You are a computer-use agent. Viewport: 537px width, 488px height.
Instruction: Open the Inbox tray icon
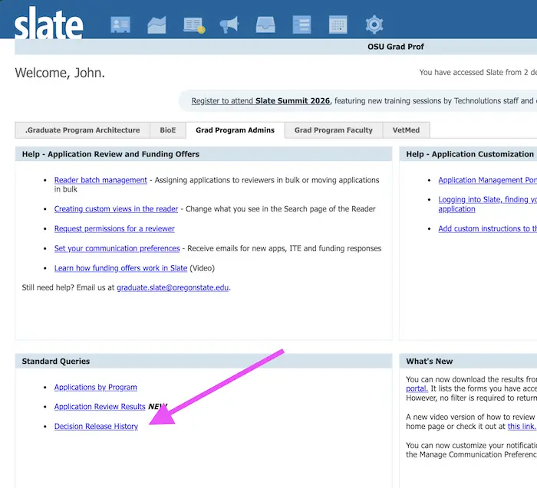point(265,25)
